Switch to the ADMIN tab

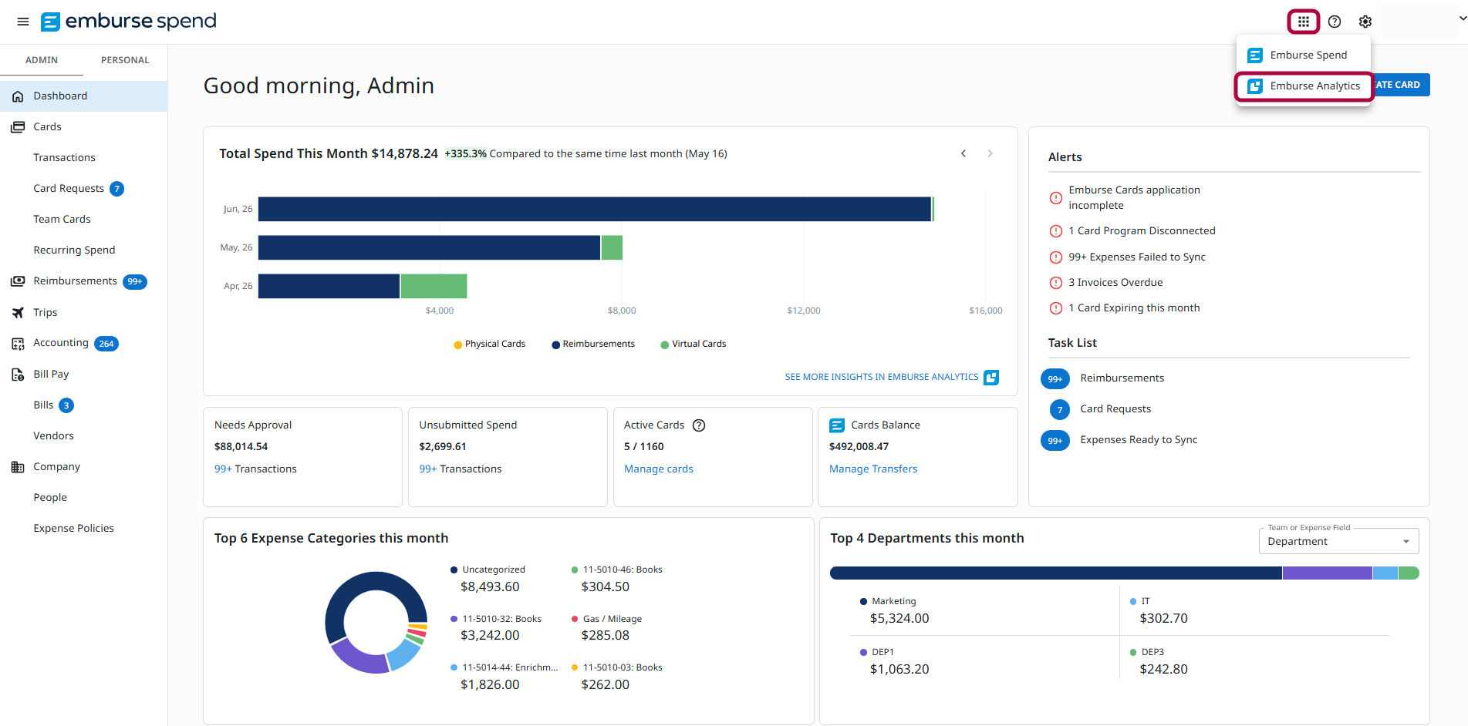pos(42,60)
